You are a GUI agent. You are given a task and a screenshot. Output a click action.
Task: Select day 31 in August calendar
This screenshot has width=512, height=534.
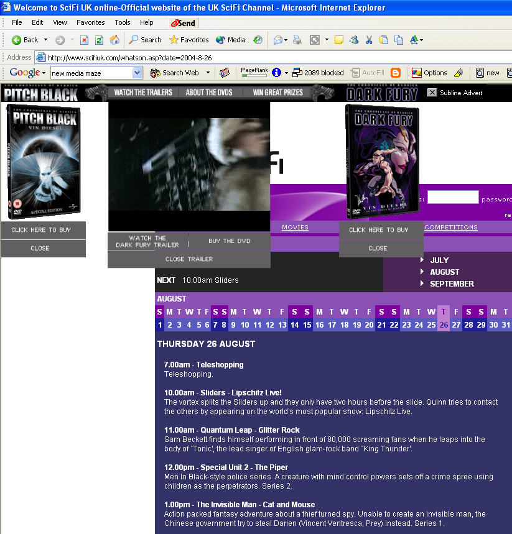click(x=506, y=325)
